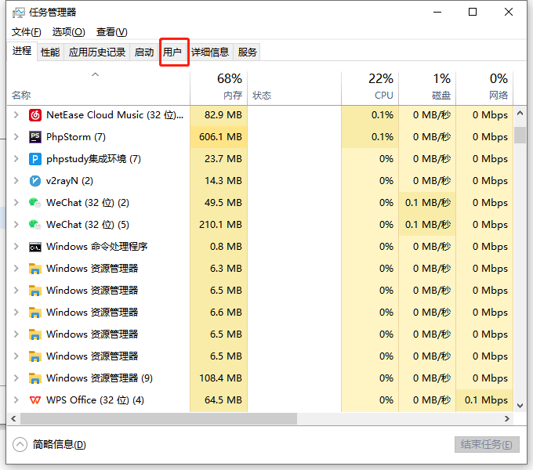Expand the NetEase Cloud Music process group
Screen dimensions: 533x470
[x=16, y=115]
